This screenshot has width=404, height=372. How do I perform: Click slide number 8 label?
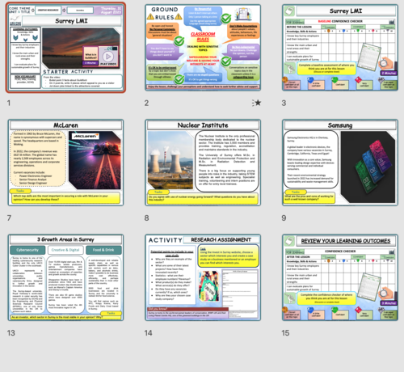click(146, 218)
